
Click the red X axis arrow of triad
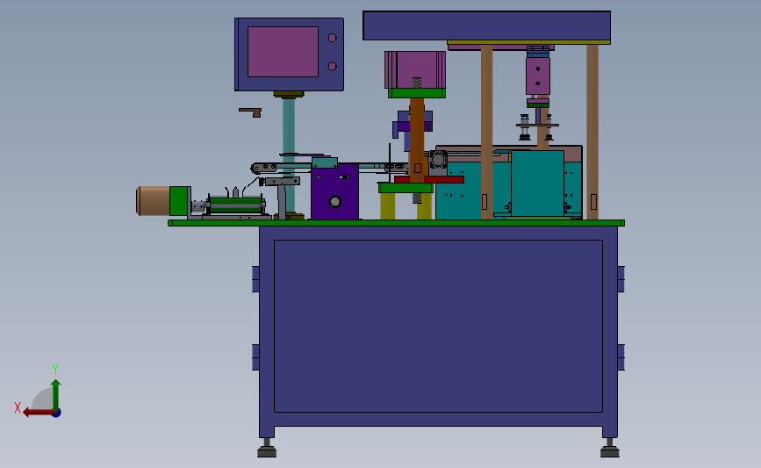(x=38, y=413)
